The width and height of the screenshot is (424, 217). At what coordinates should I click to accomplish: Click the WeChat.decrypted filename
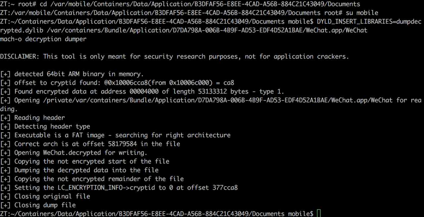(x=72, y=152)
